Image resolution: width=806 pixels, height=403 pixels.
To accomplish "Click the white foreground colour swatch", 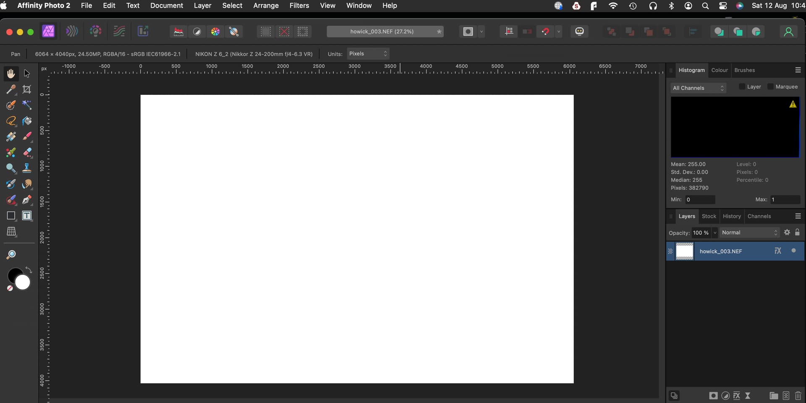I will 23,283.
